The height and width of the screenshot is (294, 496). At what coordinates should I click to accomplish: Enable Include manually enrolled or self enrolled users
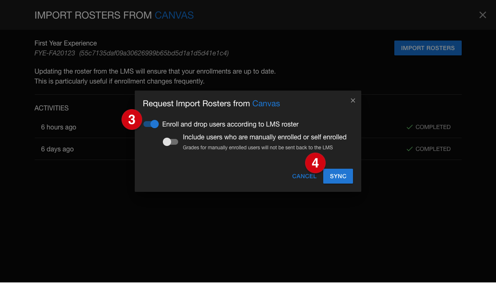pos(170,142)
